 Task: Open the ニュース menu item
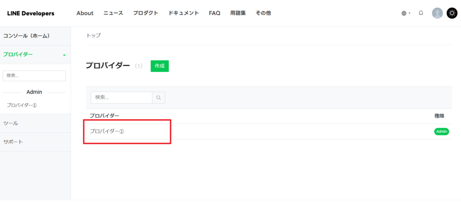pyautogui.click(x=113, y=13)
